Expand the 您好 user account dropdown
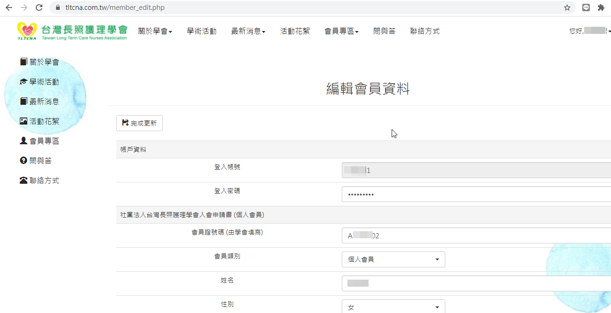 [x=590, y=31]
